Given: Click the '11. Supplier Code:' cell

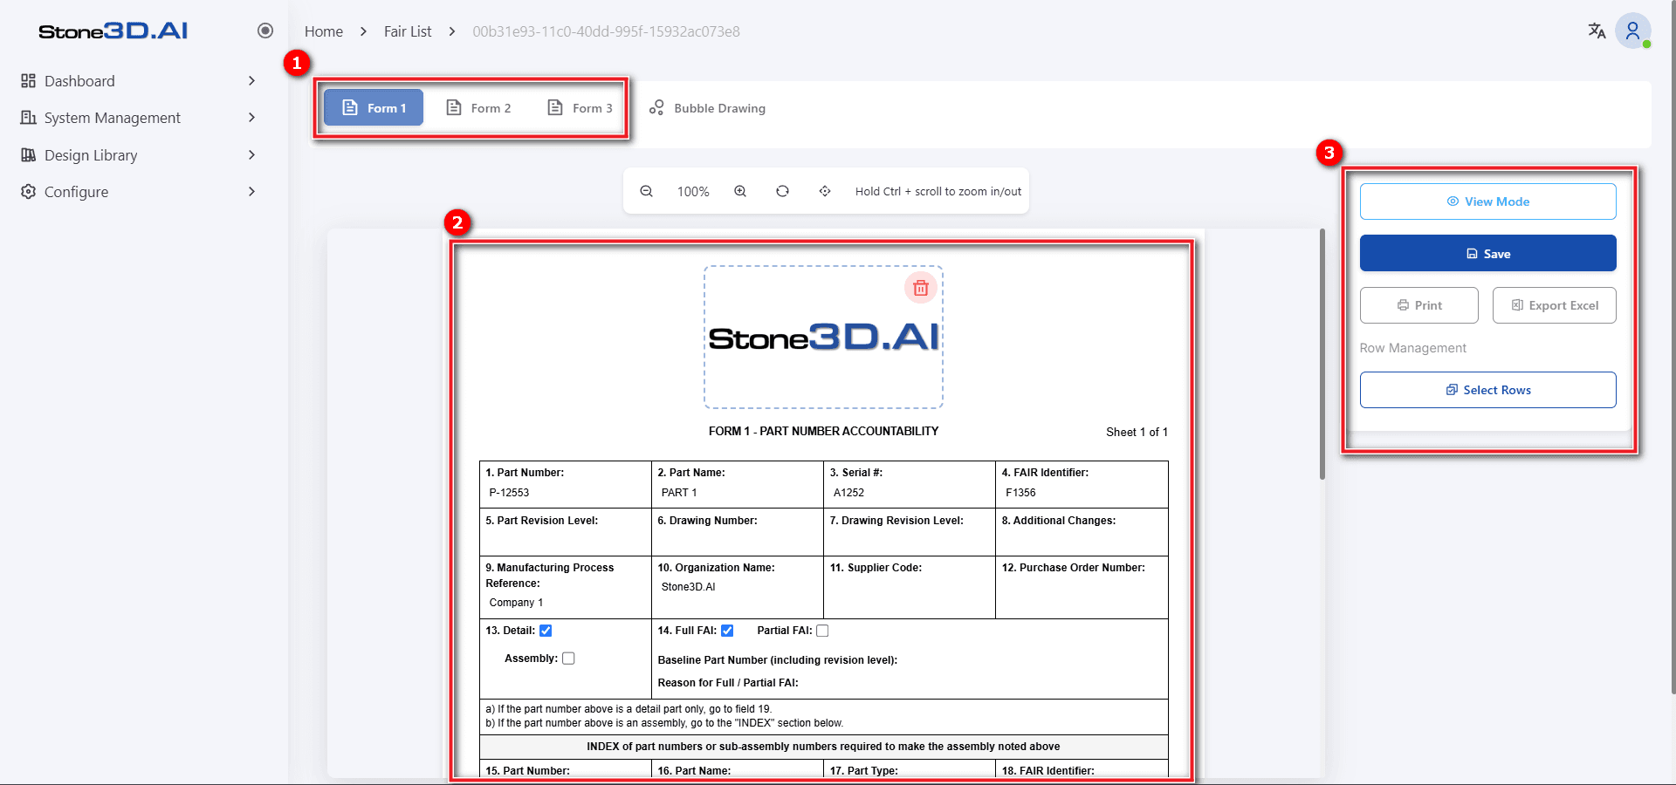Looking at the screenshot, I should [x=910, y=587].
